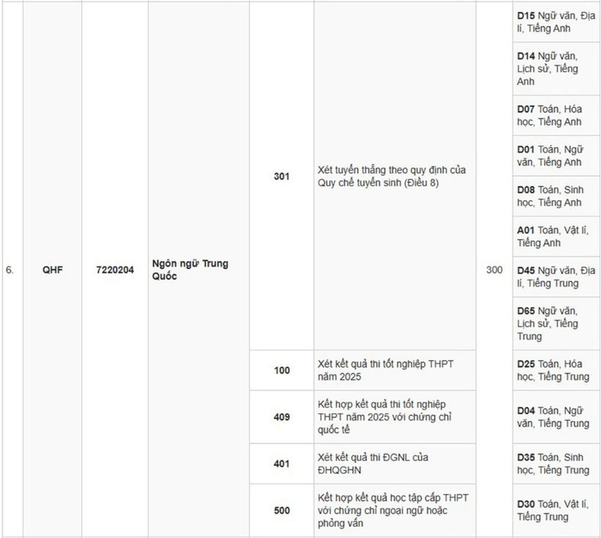Click the quota value 300

[x=495, y=270]
